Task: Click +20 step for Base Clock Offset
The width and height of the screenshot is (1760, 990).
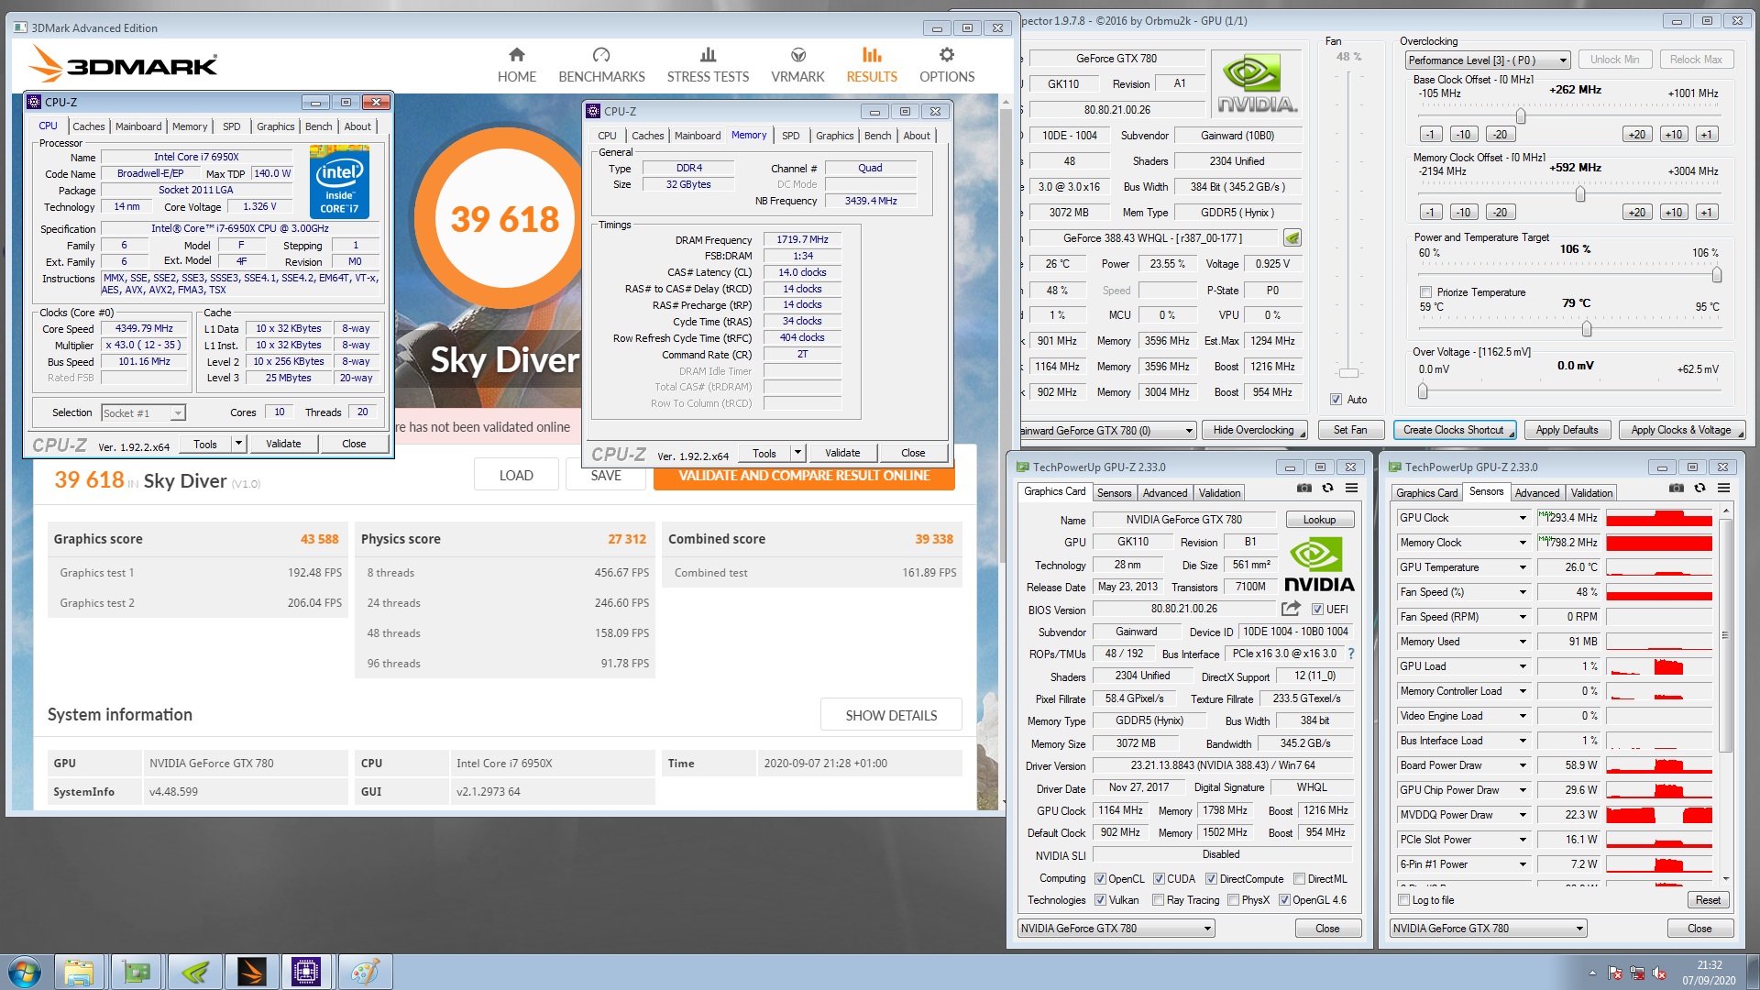Action: point(1636,135)
